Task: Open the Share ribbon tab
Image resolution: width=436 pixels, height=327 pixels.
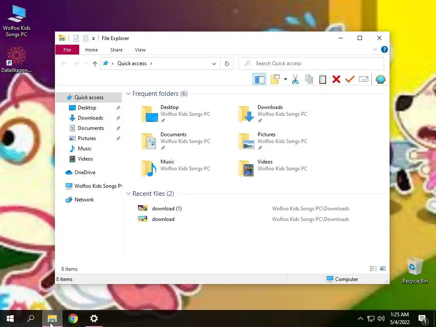Action: 116,50
